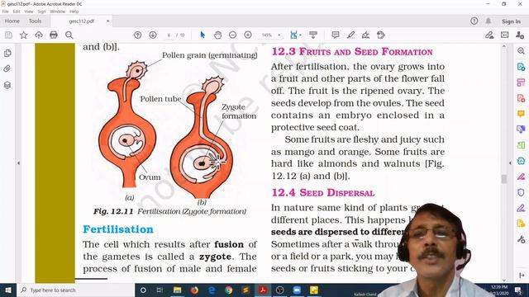529x297 pixels.
Task: Open attachments paperclip panel
Action: point(7,68)
